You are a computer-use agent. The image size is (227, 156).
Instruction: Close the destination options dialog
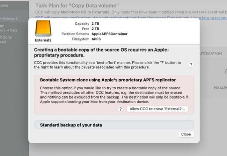186,134
